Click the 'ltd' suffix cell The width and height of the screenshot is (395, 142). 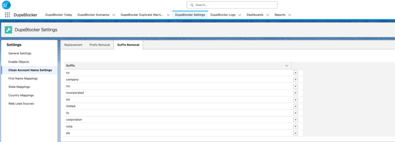point(177,100)
